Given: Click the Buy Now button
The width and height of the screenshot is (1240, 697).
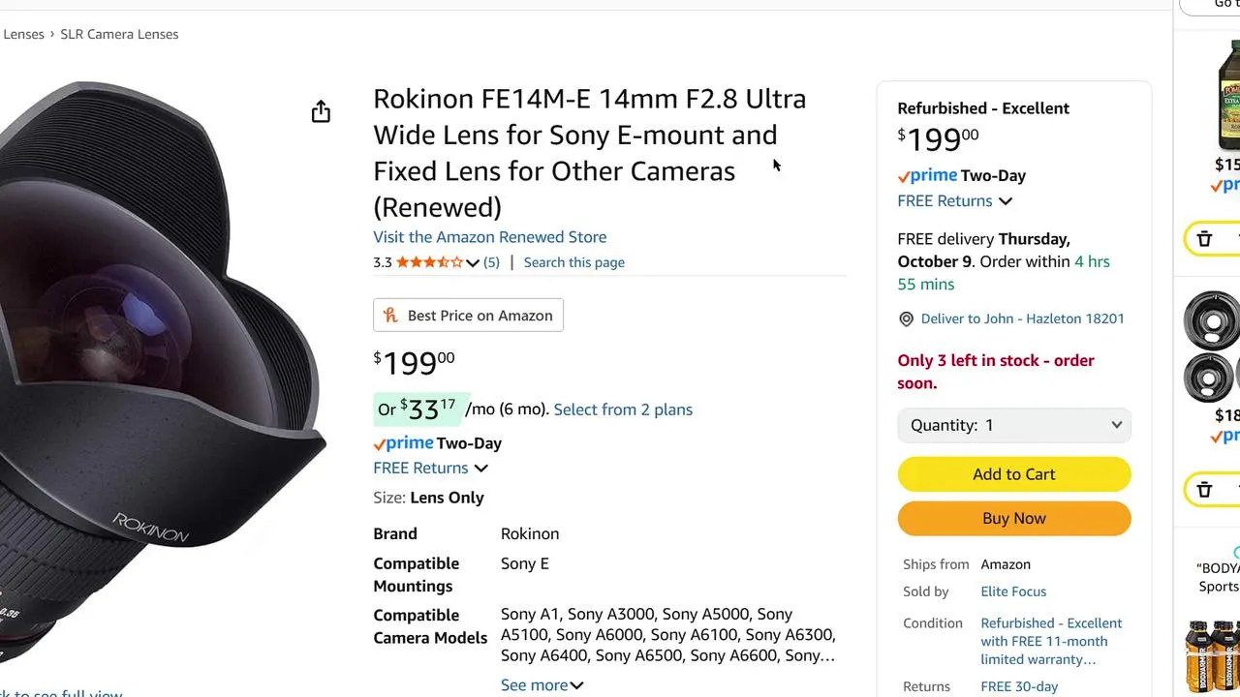Looking at the screenshot, I should pyautogui.click(x=1013, y=519).
